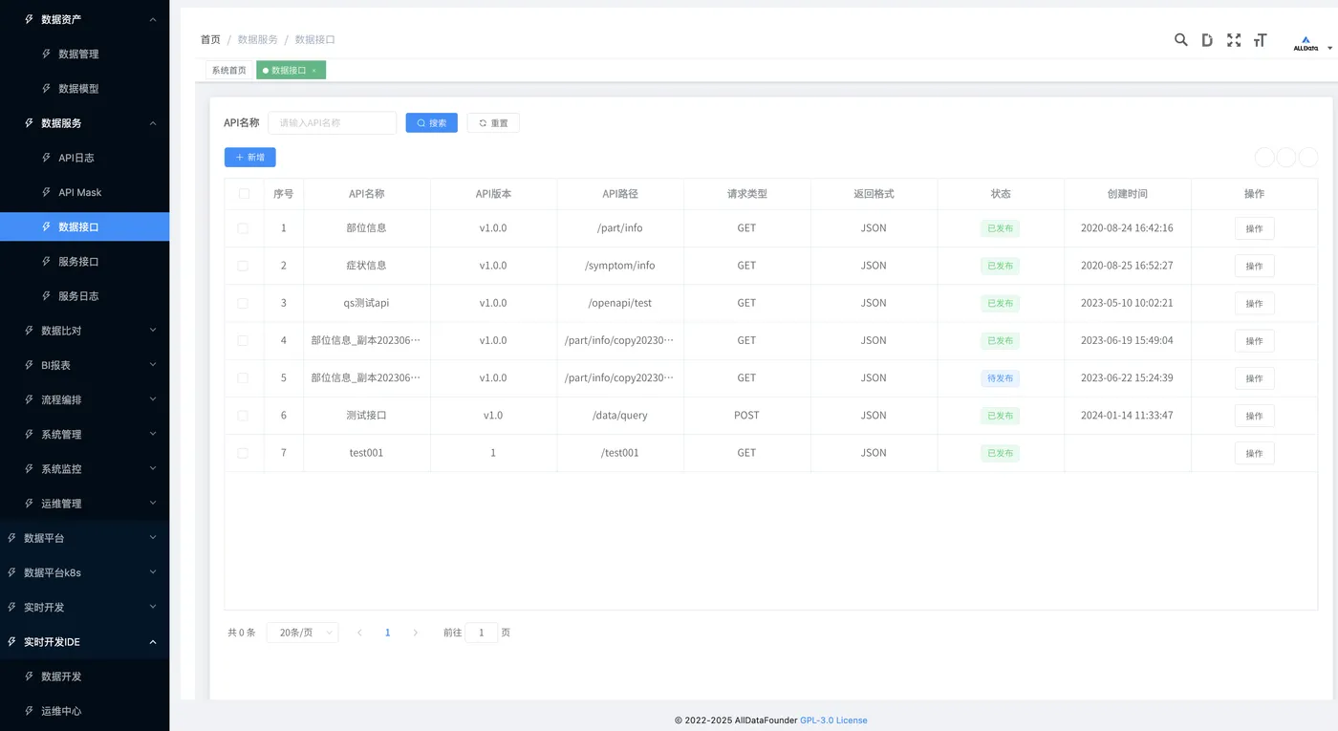Image resolution: width=1338 pixels, height=731 pixels.
Task: Check the box for row 部位信息
Action: [x=243, y=228]
